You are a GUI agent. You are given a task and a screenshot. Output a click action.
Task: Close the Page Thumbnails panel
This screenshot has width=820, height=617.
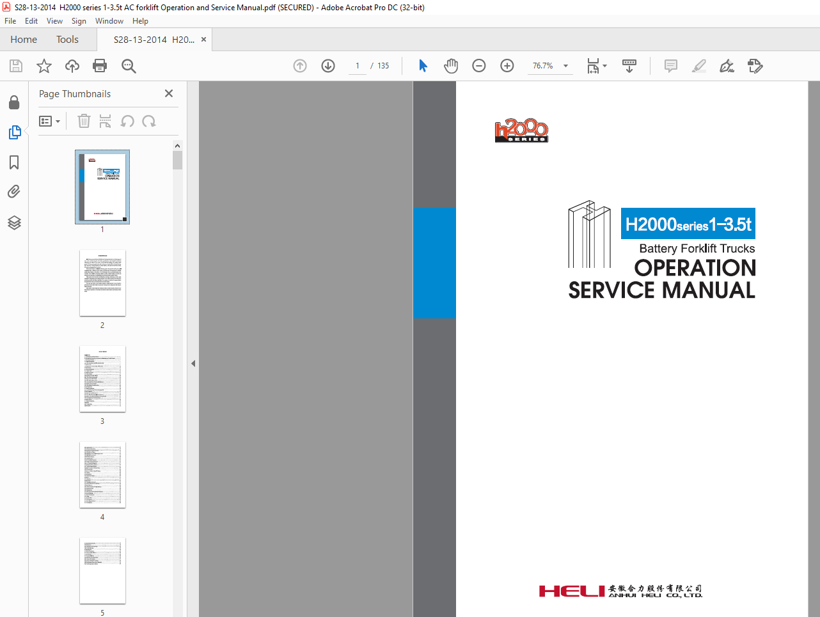(x=169, y=93)
